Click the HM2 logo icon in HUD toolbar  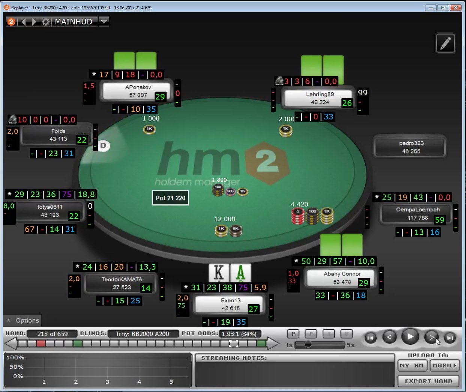[11, 22]
